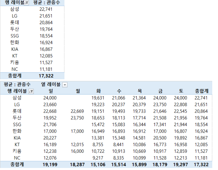Image resolution: width=218 pixels, height=170 pixels.
Task: Click the 토 column header
Action: pyautogui.click(x=181, y=91)
